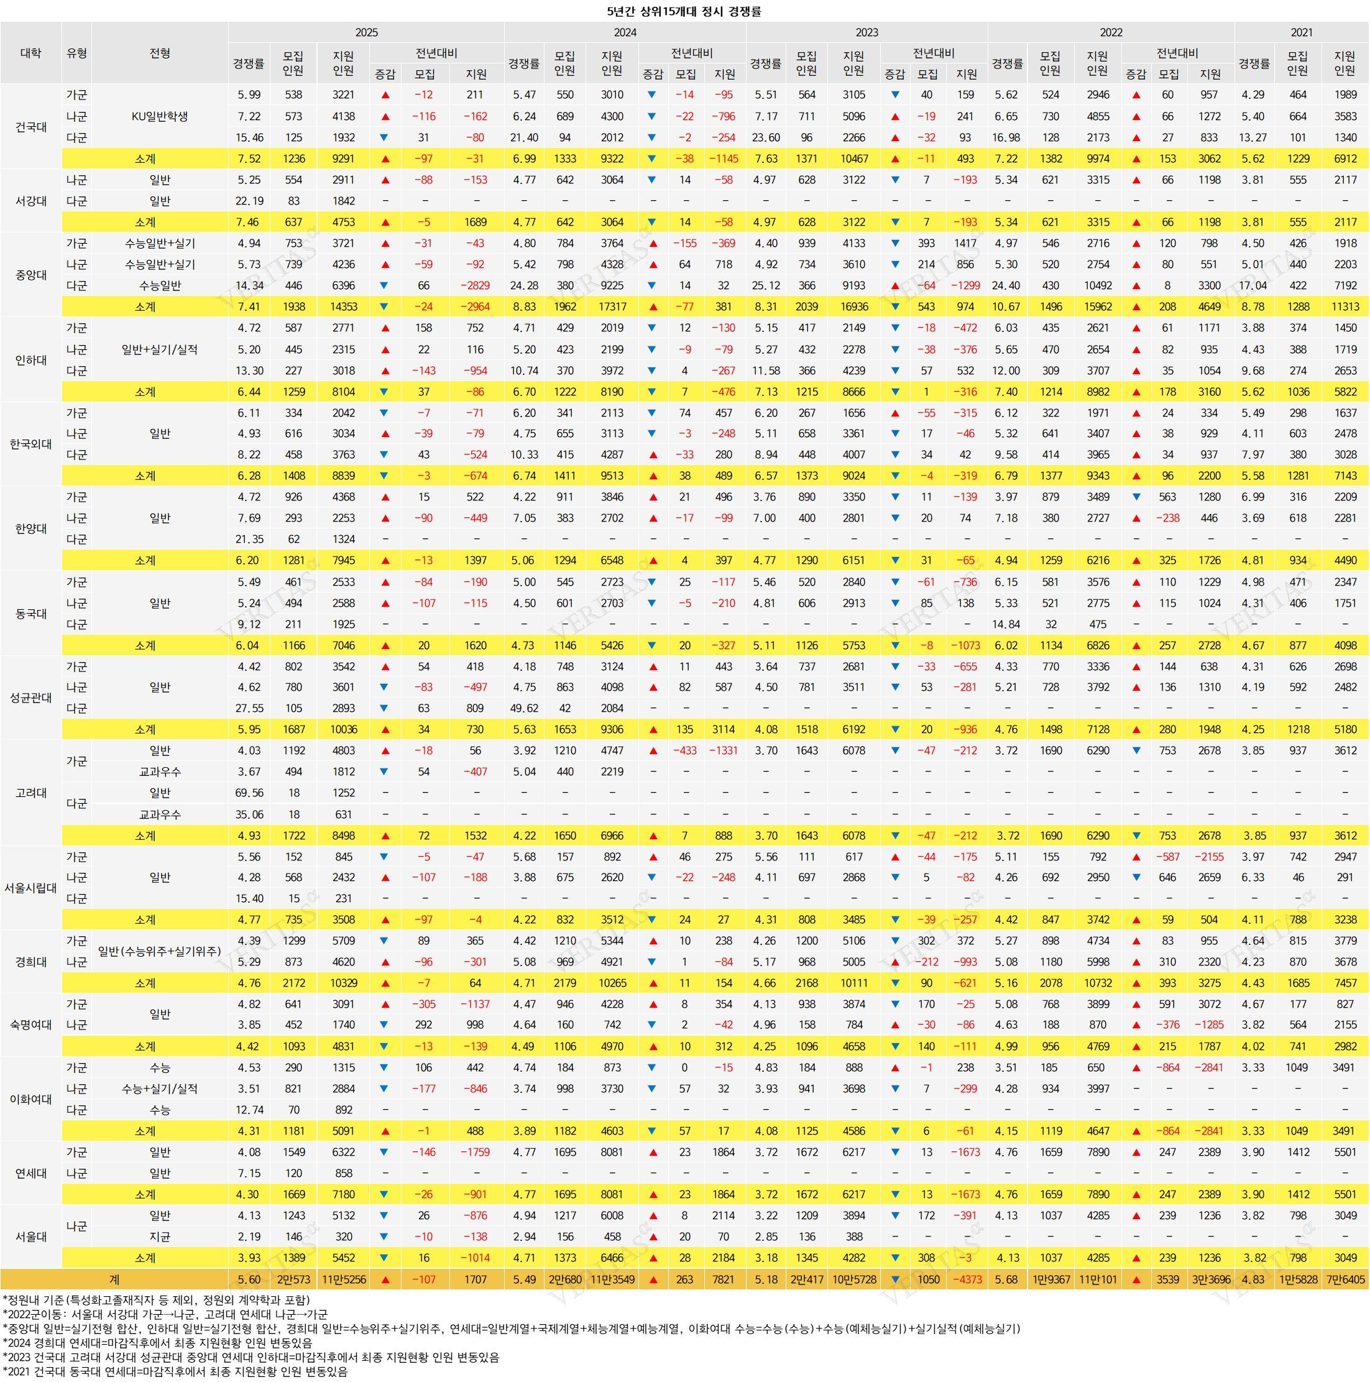The image size is (1370, 1382).
Task: Select the 건국대 university cell
Action: coord(30,127)
